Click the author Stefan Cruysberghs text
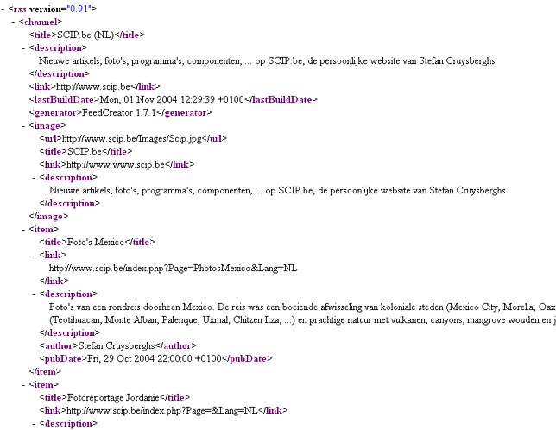556x430 pixels. [117, 346]
